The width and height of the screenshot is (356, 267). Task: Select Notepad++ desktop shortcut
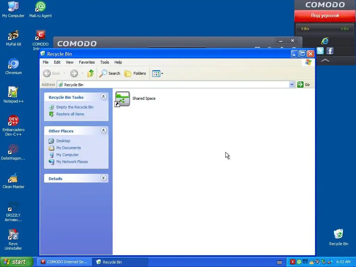[x=14, y=95]
